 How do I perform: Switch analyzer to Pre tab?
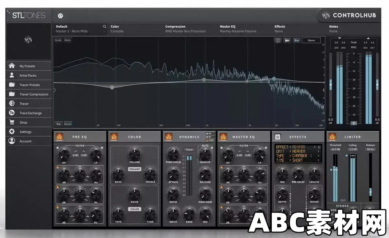[x=59, y=124]
